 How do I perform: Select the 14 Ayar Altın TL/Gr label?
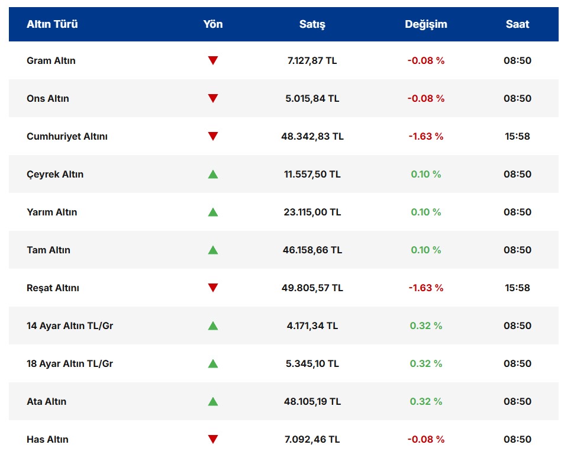(x=70, y=326)
